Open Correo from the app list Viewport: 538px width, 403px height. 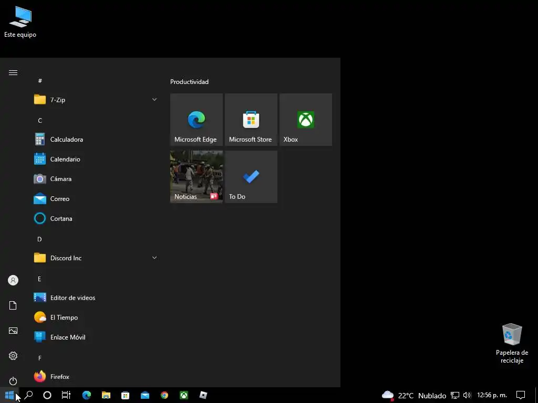point(96,199)
